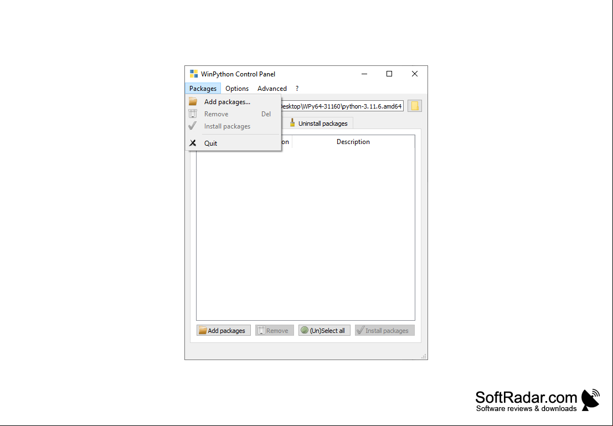Open the Options menu

[x=237, y=89]
